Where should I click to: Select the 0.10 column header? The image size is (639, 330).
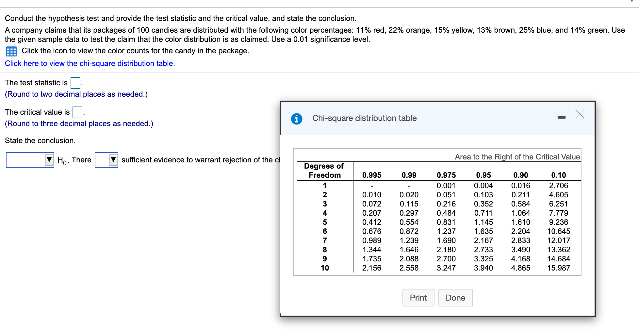559,175
